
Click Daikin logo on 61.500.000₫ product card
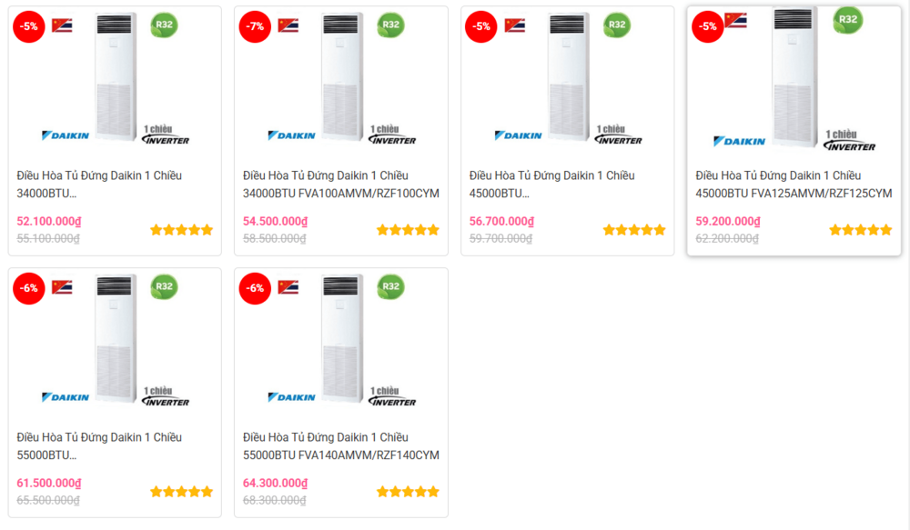tap(66, 397)
